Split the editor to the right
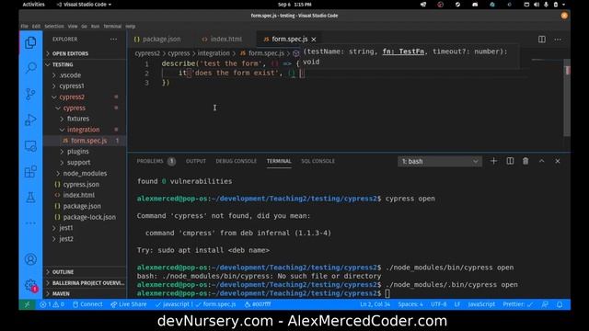 click(542, 39)
